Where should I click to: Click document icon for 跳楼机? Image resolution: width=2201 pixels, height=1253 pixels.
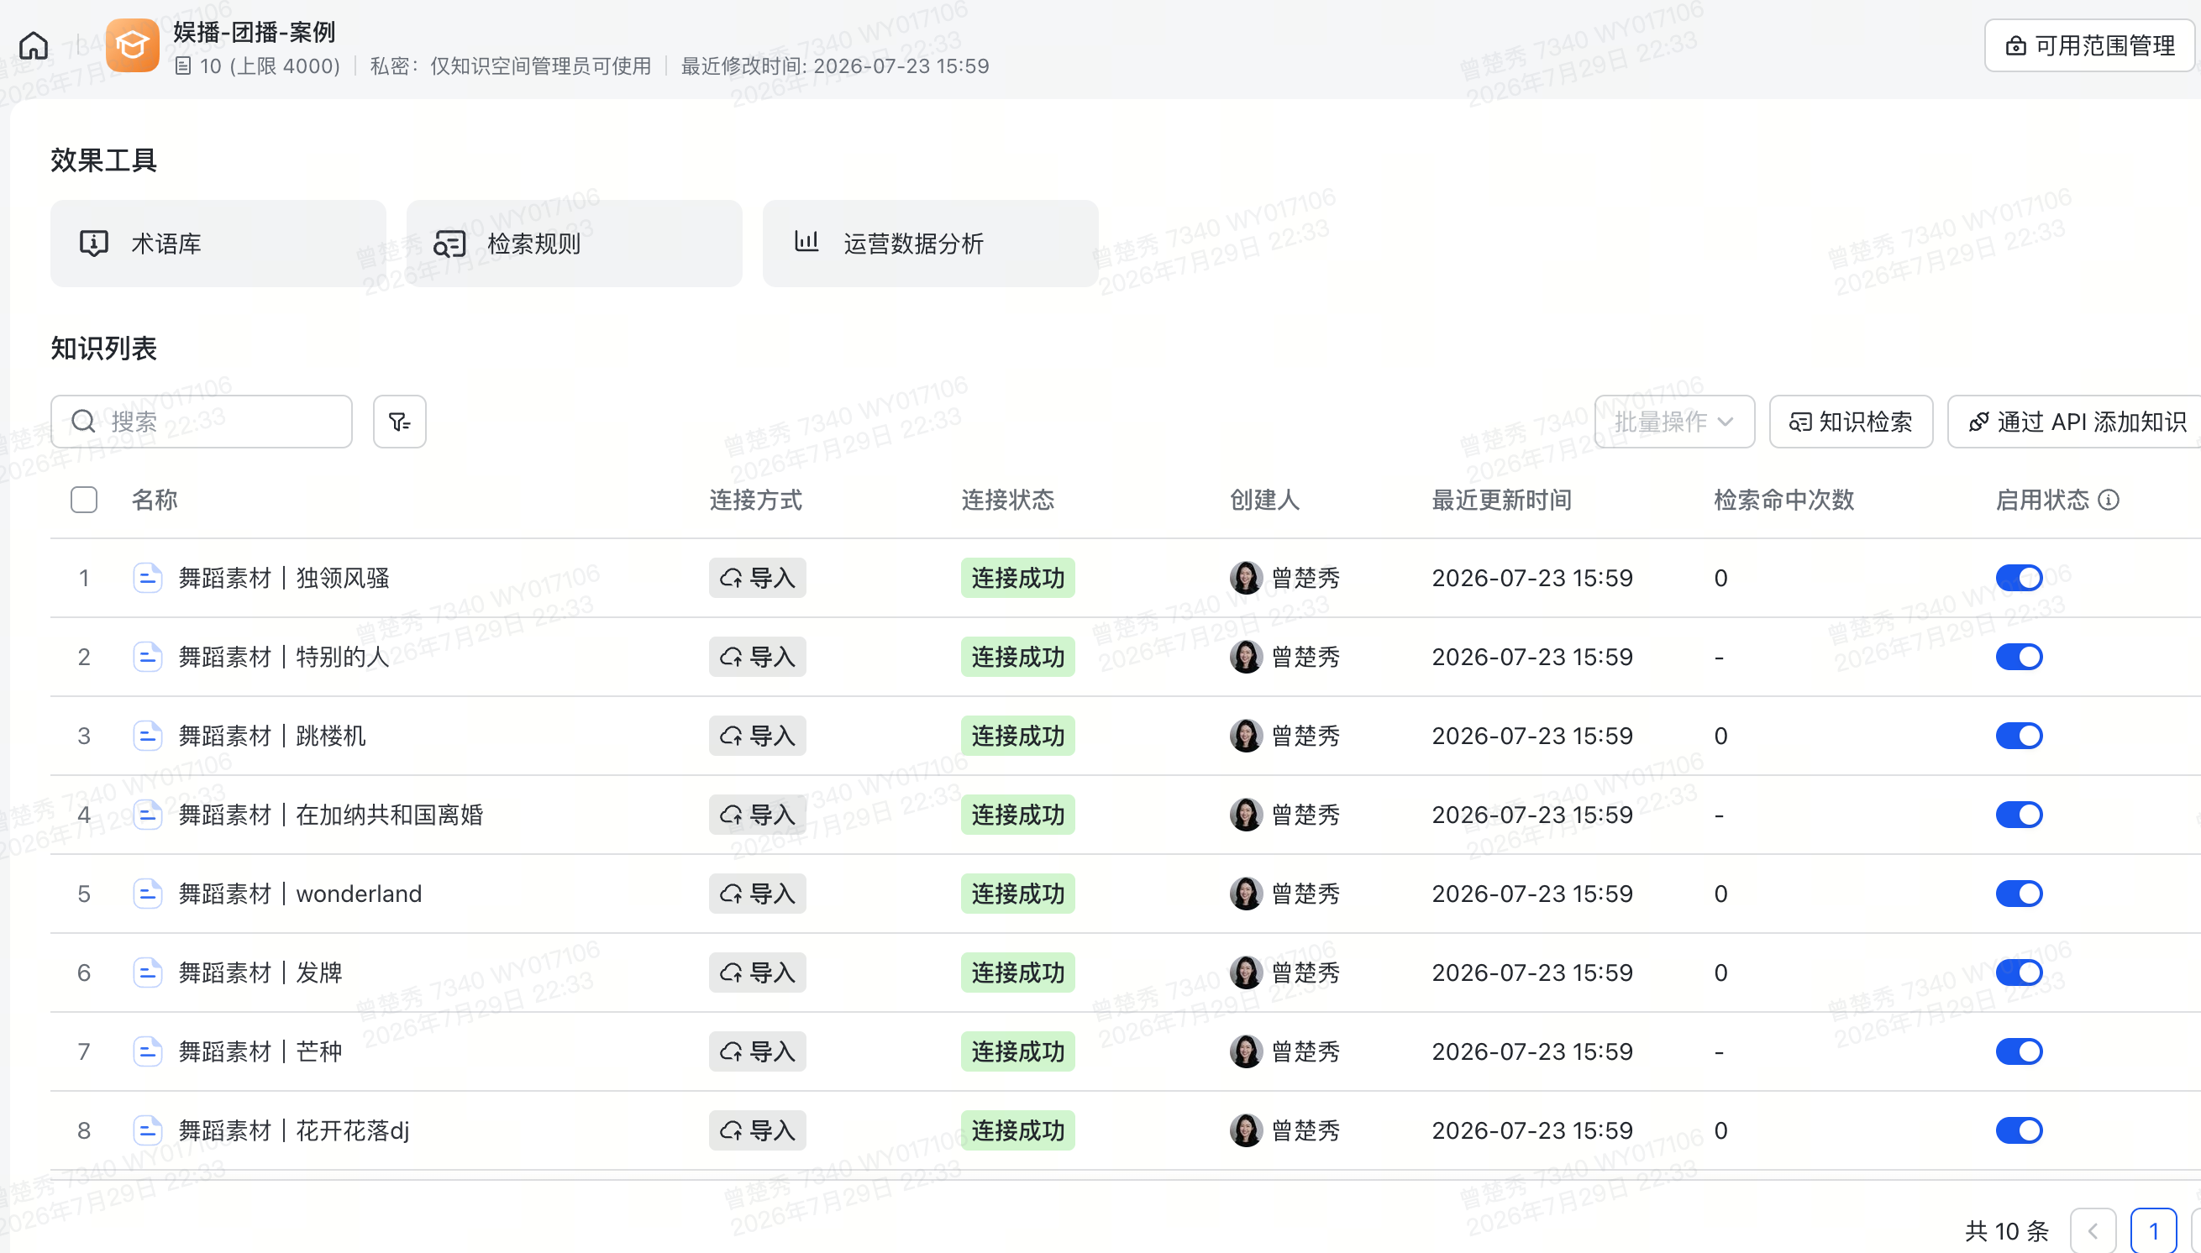click(147, 736)
